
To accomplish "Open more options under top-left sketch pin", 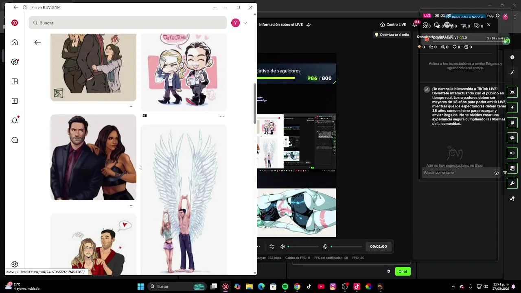I will point(131,107).
